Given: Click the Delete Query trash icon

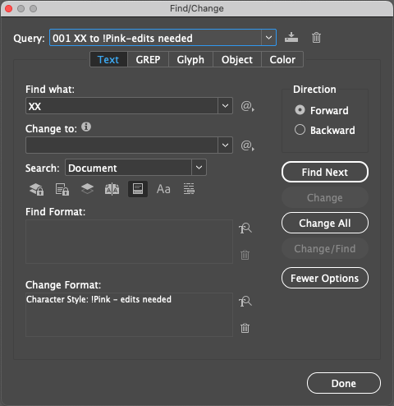Looking at the screenshot, I should 316,38.
